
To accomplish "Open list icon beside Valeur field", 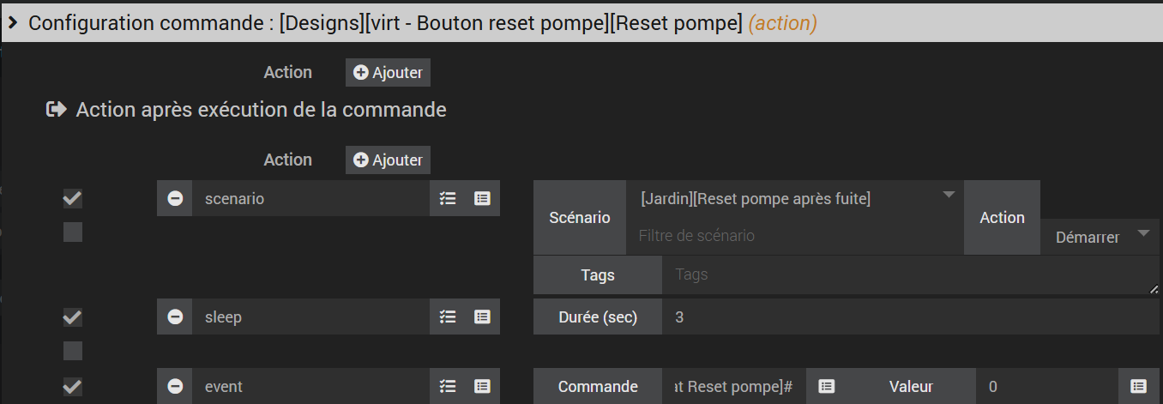I will tap(1138, 386).
